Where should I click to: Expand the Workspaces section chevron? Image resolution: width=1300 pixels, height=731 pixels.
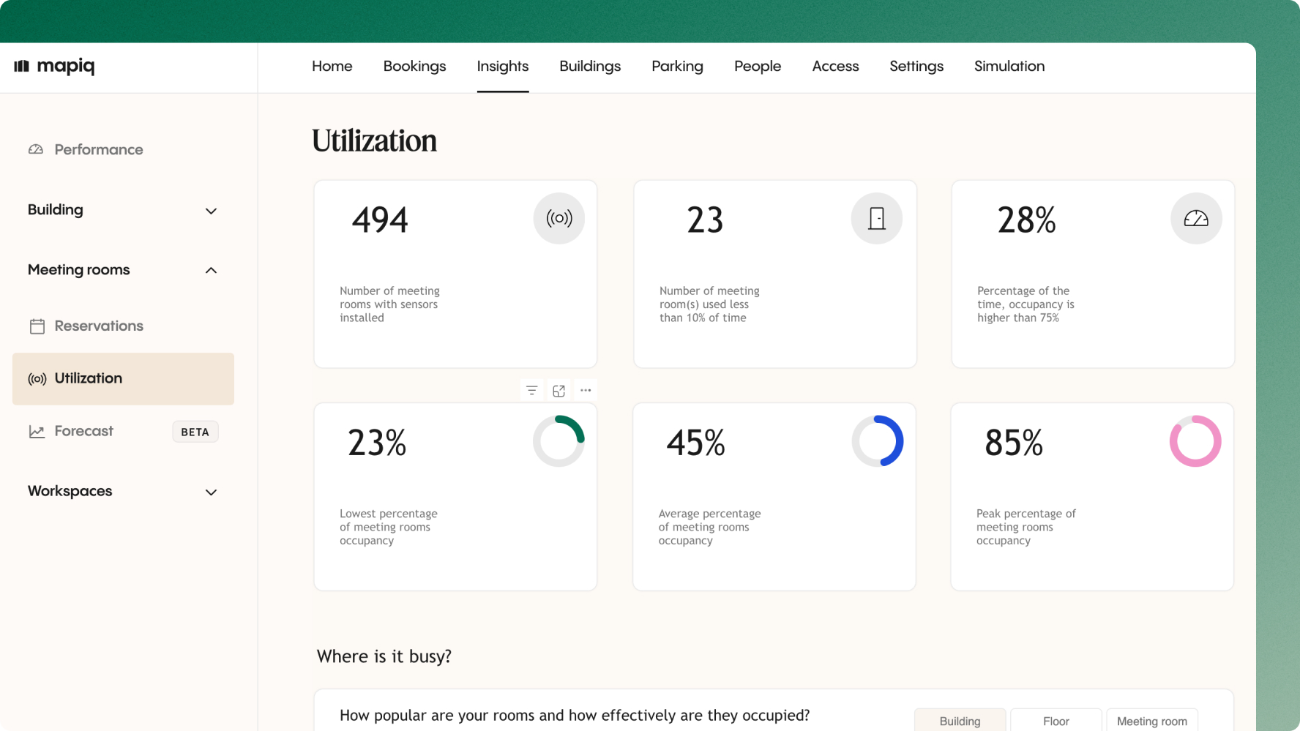click(211, 492)
